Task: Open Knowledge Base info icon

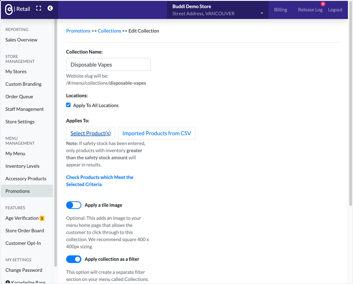Action: click(8, 282)
